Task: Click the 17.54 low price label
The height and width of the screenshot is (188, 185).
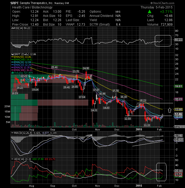Action: pos(82,97)
